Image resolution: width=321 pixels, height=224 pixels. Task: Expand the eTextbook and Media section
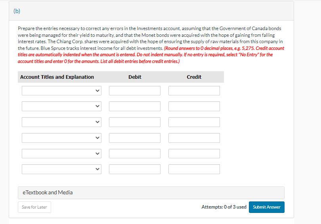(151, 192)
